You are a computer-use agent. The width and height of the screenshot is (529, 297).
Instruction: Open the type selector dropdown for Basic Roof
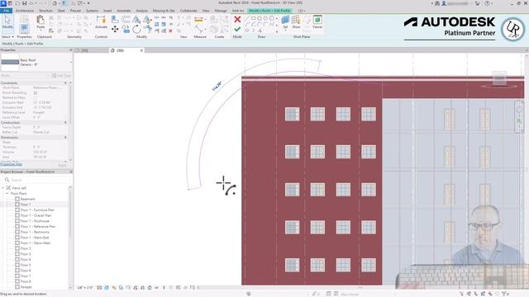pyautogui.click(x=70, y=63)
